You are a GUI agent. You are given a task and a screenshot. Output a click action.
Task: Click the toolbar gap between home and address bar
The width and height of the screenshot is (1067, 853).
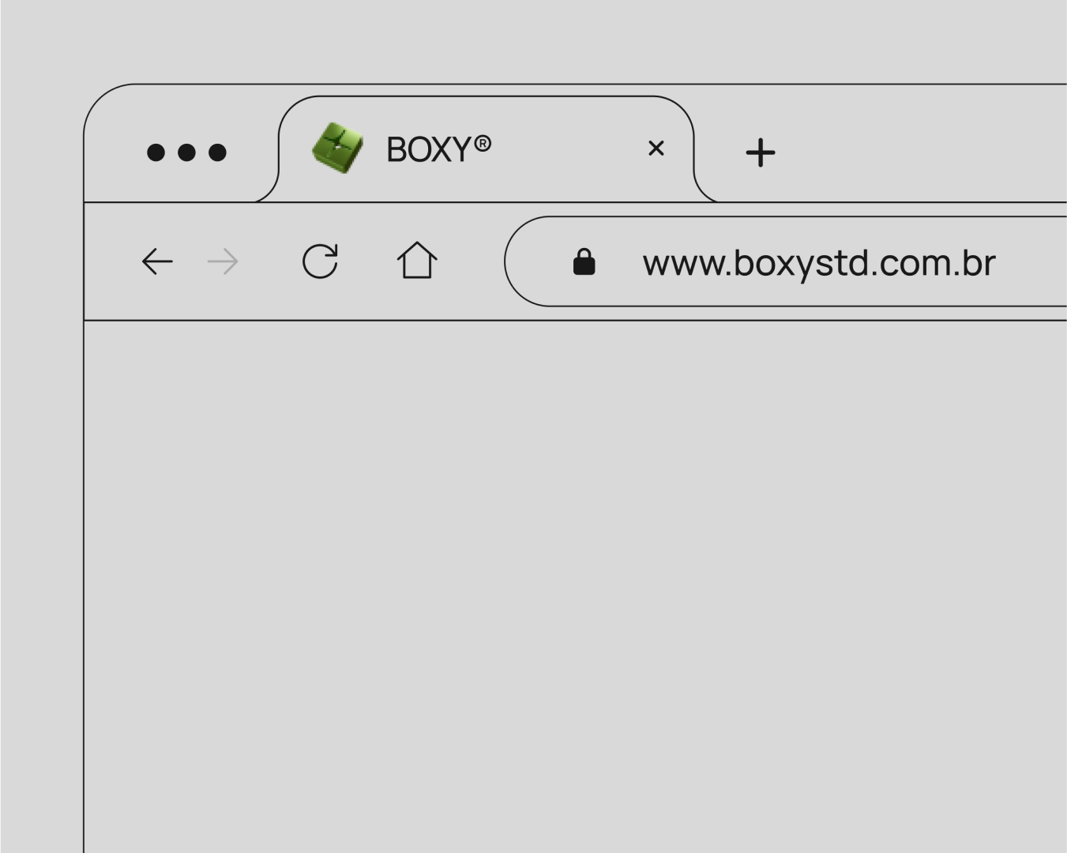(472, 261)
